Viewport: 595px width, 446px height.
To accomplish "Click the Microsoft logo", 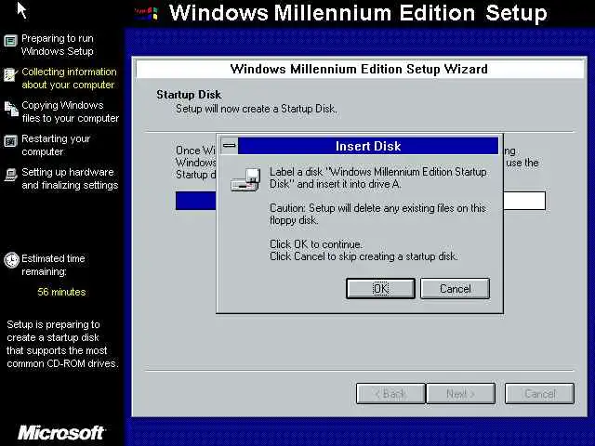I will [61, 432].
